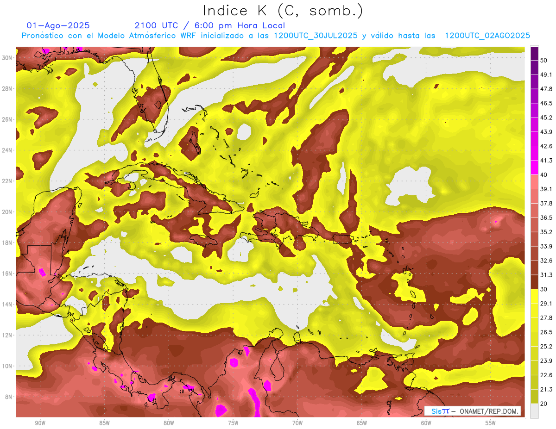Click the color bar value "32.6"
Image resolution: width=556 pixels, height=429 pixels.
coord(546,261)
